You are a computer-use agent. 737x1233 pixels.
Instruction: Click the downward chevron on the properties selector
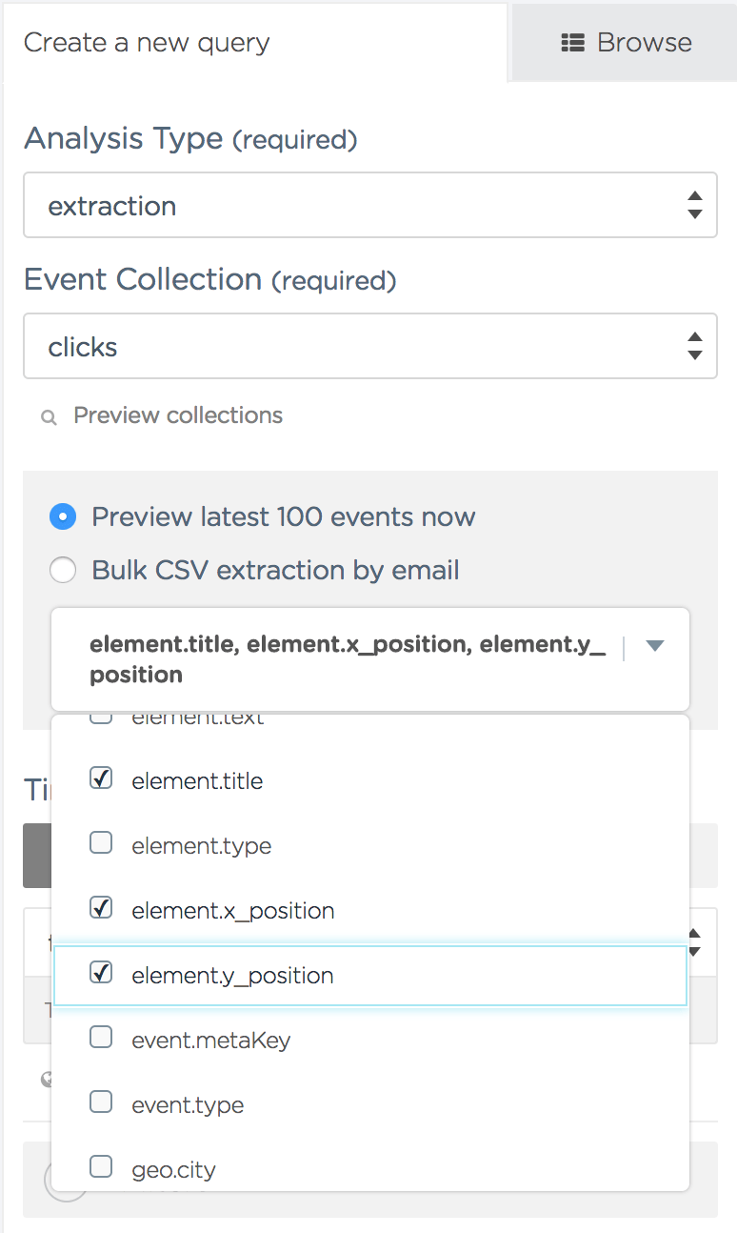[654, 645]
